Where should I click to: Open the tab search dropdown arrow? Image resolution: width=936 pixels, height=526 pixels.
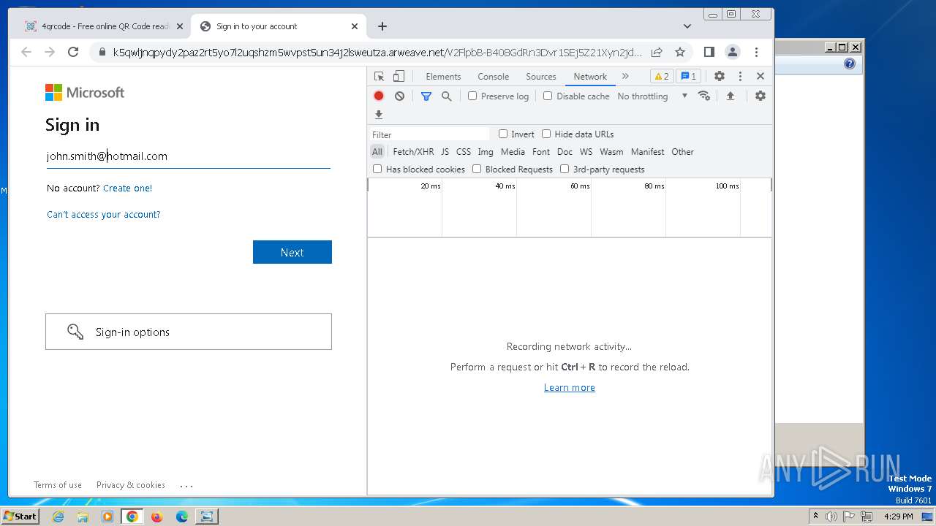coord(687,26)
